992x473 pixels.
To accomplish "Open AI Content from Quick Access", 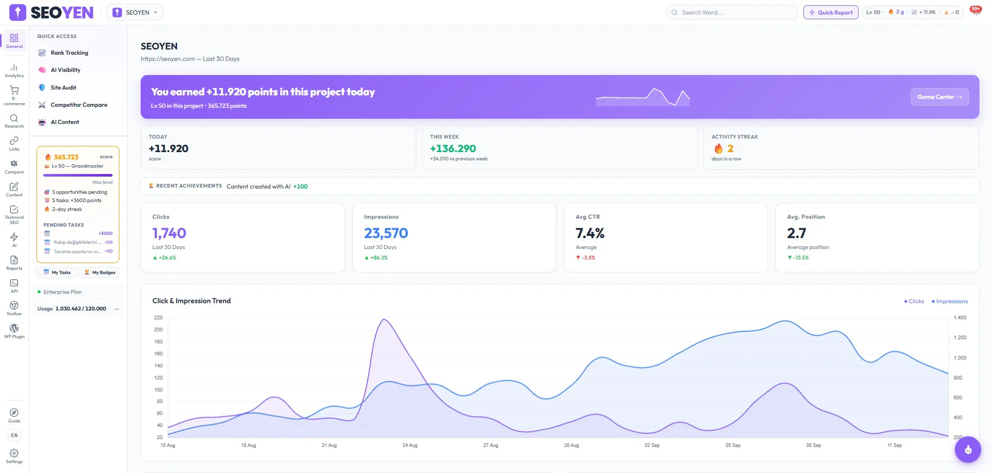I will point(65,122).
